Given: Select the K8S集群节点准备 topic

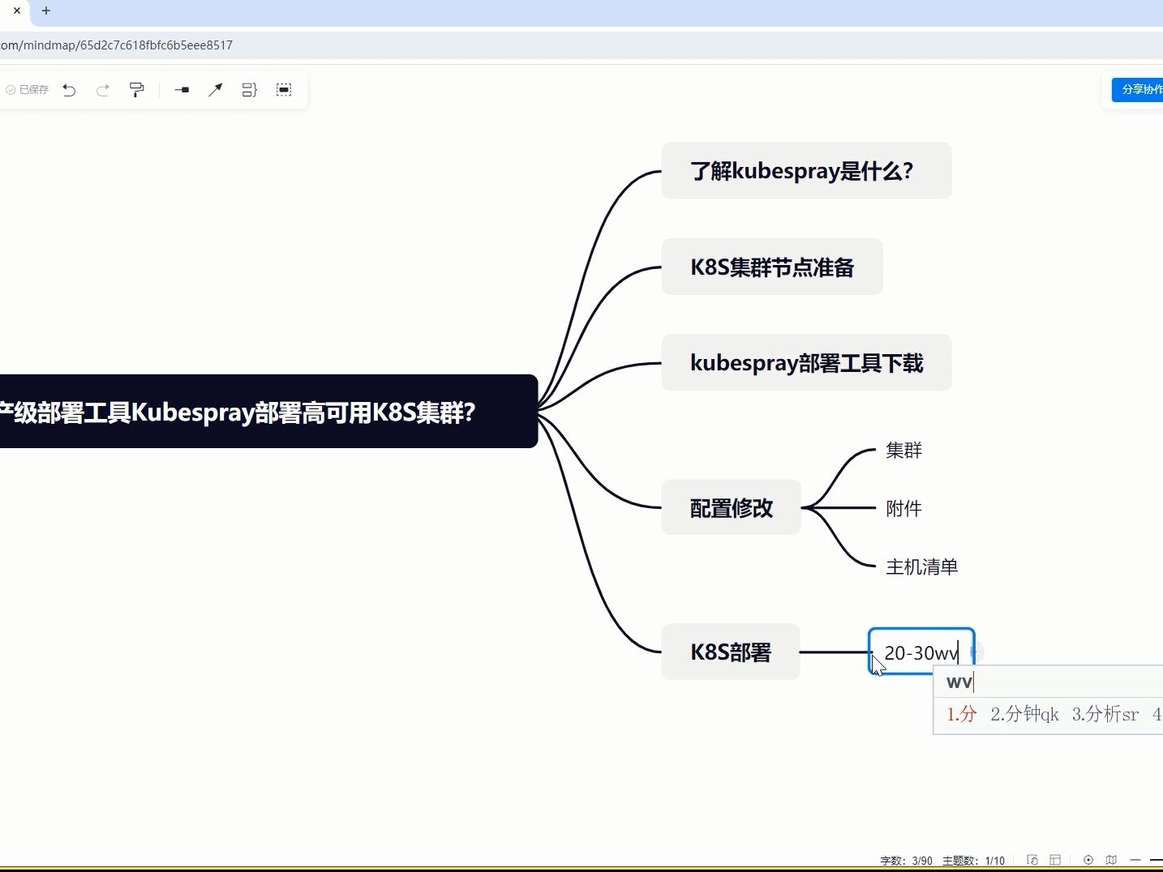Looking at the screenshot, I should pyautogui.click(x=772, y=267).
